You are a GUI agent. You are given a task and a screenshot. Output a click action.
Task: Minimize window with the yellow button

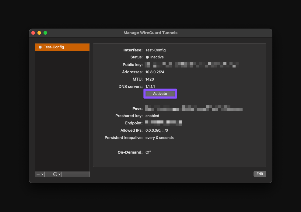(39, 33)
